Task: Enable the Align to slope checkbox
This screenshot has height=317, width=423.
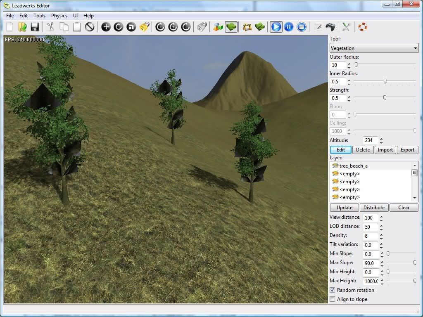Action: pos(333,299)
